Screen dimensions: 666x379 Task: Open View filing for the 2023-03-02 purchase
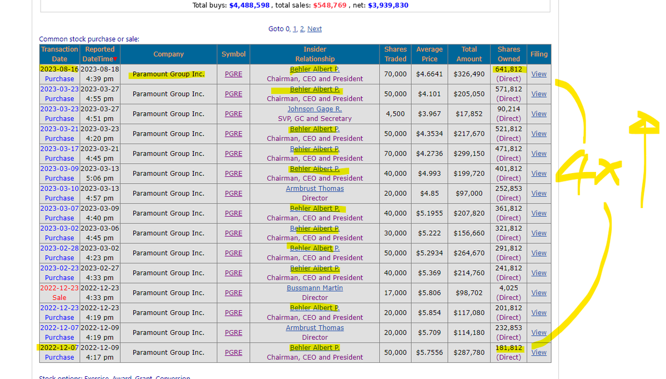[539, 233]
